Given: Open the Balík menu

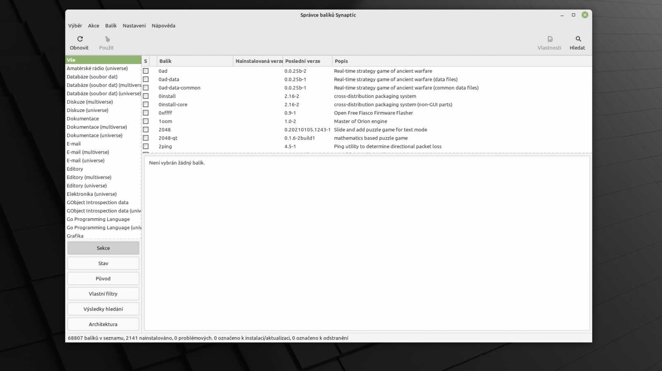Looking at the screenshot, I should tap(111, 26).
